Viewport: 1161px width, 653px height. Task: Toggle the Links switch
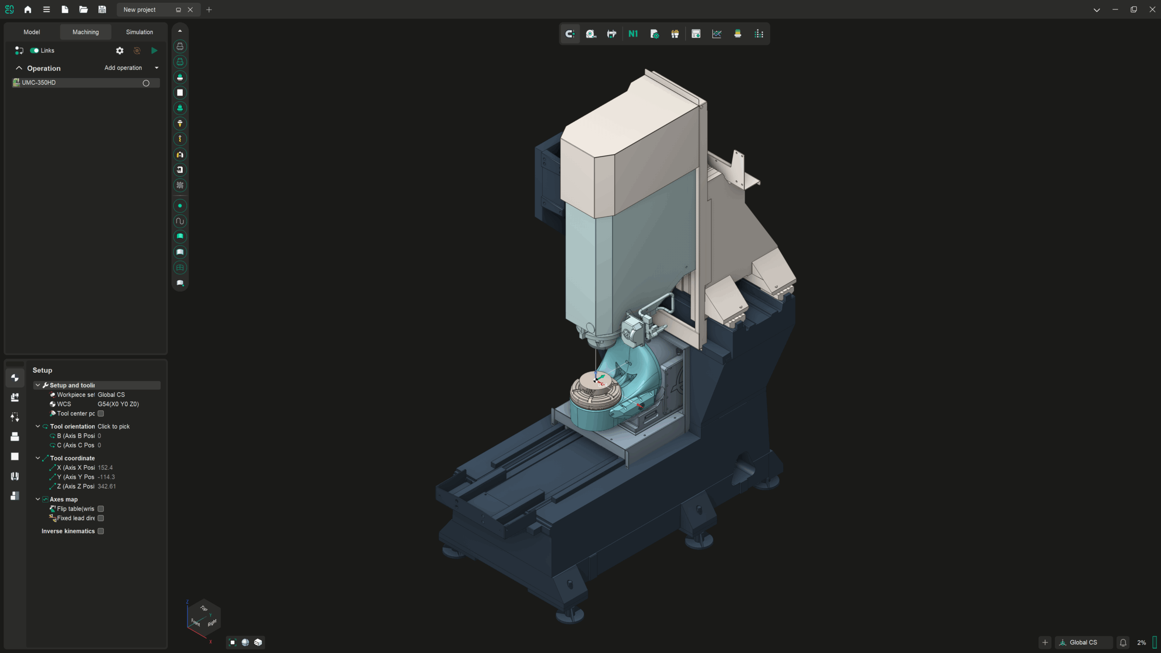point(34,50)
